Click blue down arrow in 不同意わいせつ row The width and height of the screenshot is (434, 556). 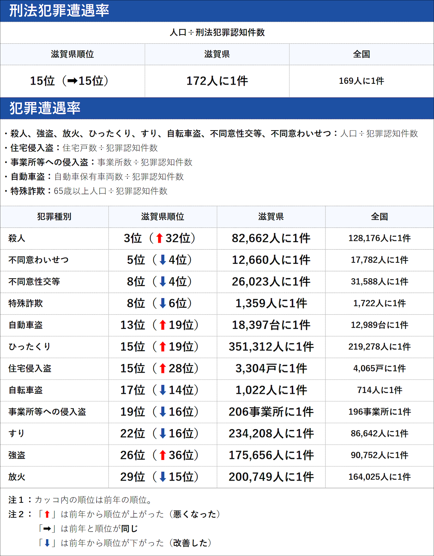click(x=163, y=260)
